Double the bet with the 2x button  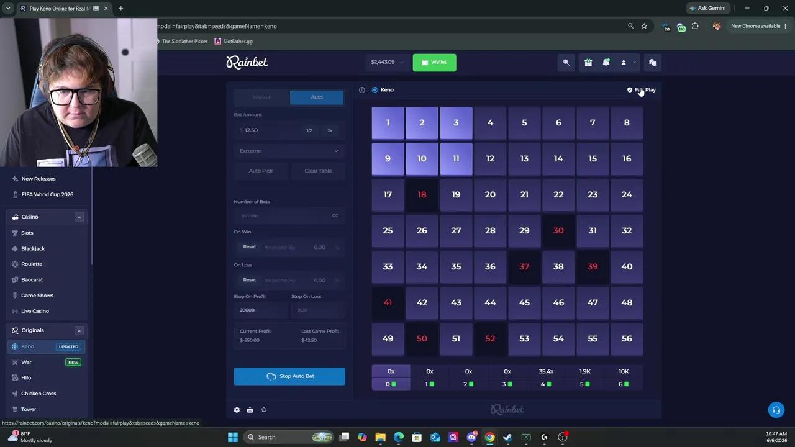[330, 130]
